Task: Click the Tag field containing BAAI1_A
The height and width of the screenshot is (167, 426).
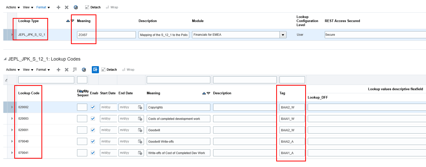Action: (292, 153)
